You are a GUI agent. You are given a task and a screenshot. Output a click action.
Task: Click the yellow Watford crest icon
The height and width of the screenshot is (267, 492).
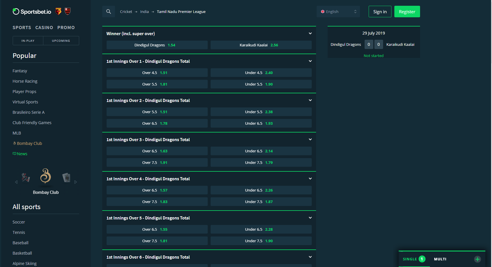point(58,11)
